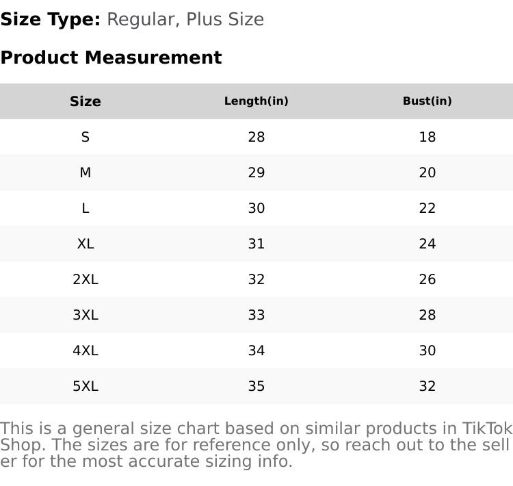
Task: Select the L size row label
Action: point(85,208)
